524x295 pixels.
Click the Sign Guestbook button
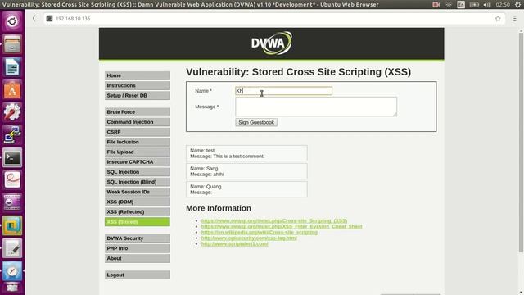coord(256,122)
